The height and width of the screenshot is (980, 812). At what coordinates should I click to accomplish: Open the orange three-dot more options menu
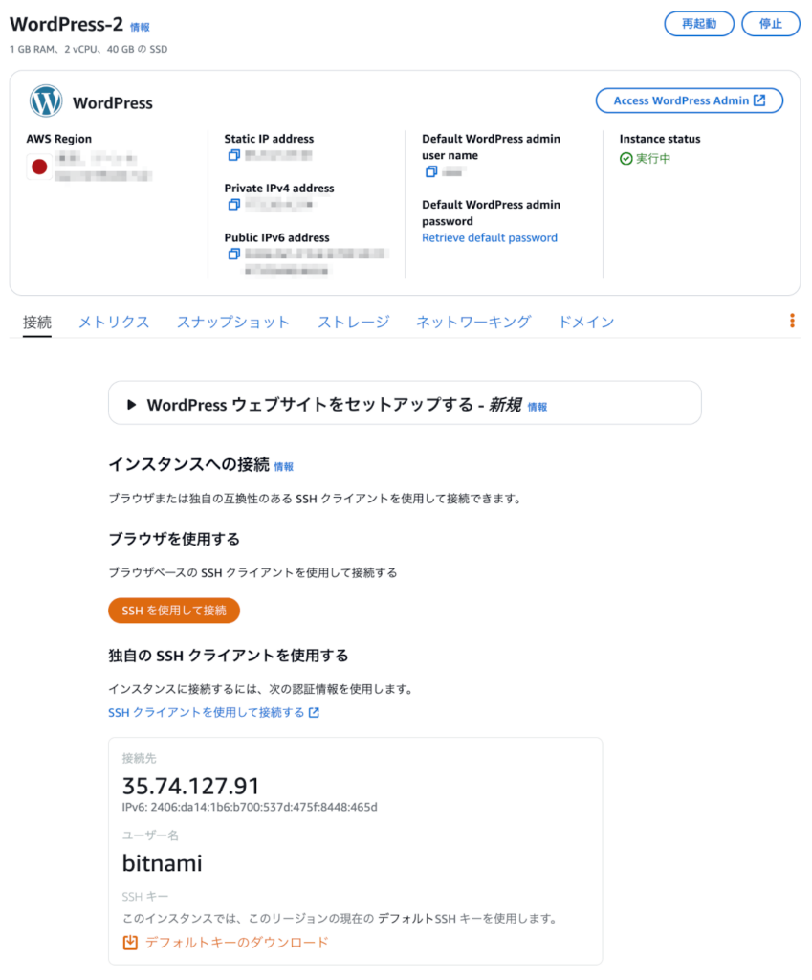click(792, 321)
